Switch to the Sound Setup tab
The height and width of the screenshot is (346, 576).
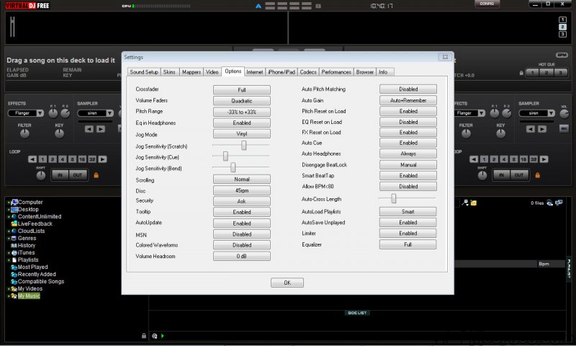[143, 72]
